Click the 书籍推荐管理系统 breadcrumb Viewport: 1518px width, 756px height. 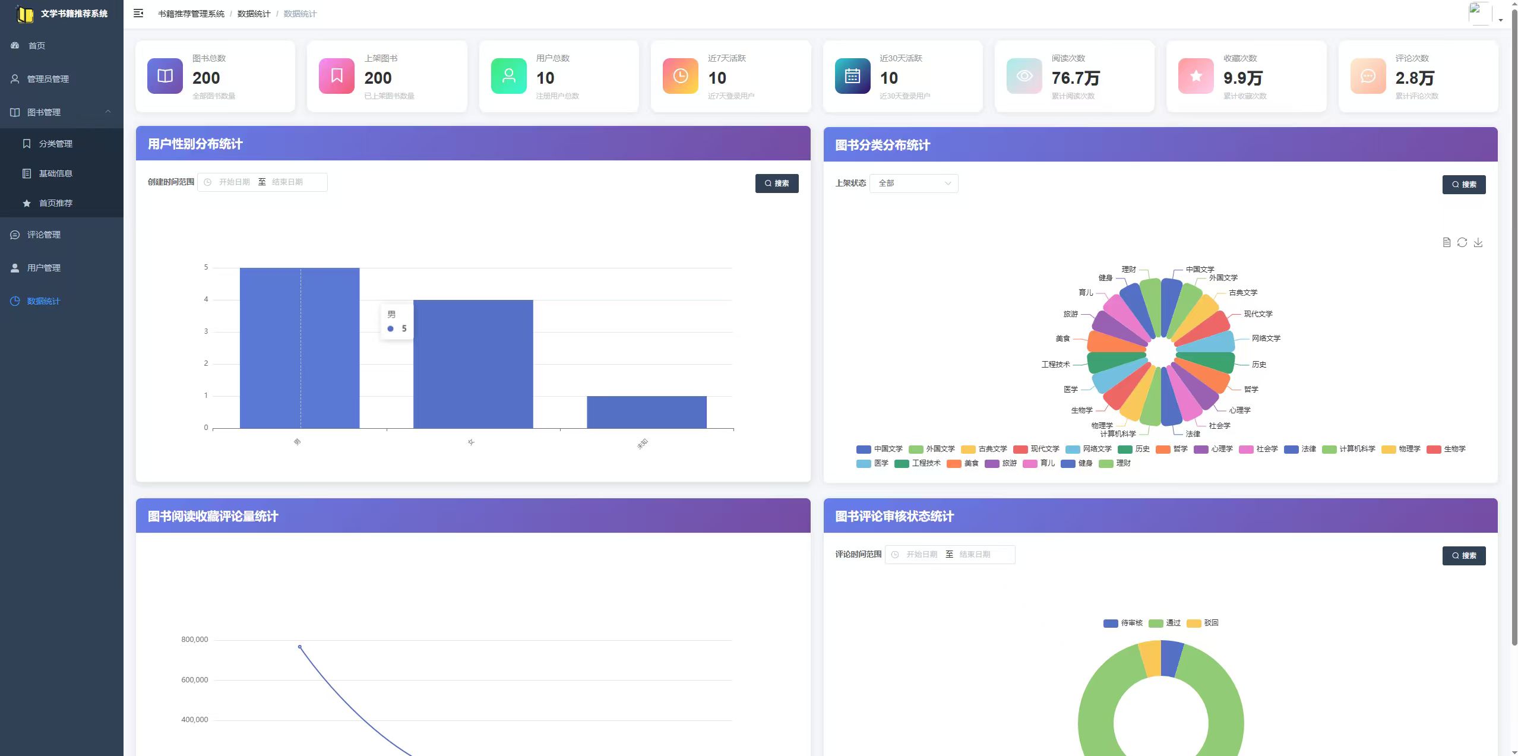(191, 14)
